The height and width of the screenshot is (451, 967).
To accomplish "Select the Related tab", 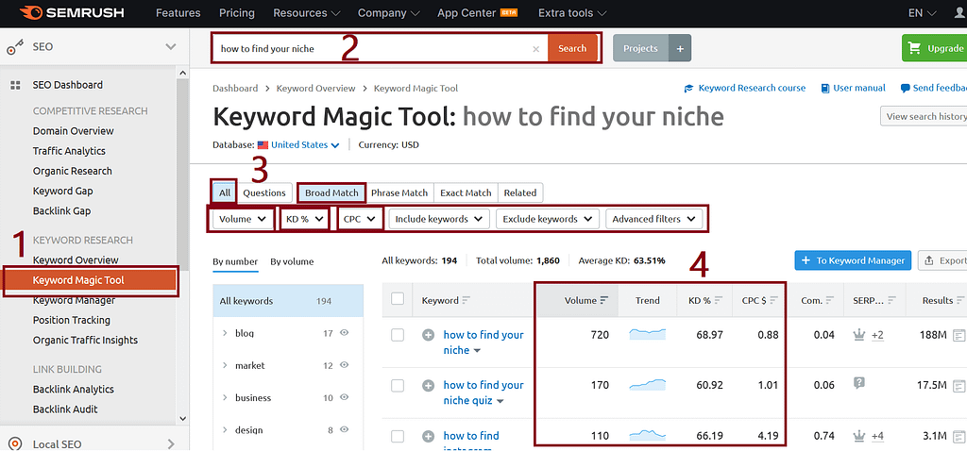I will pyautogui.click(x=520, y=192).
